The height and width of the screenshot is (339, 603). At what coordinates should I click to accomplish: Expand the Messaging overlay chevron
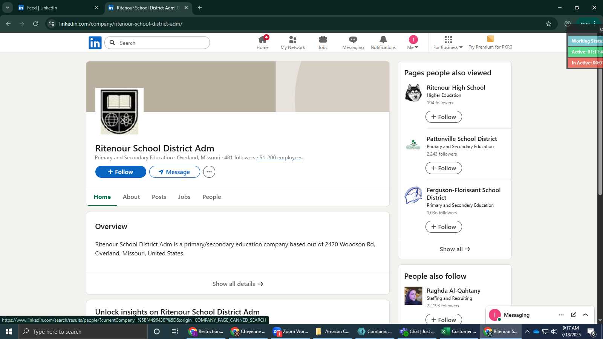pos(585,315)
